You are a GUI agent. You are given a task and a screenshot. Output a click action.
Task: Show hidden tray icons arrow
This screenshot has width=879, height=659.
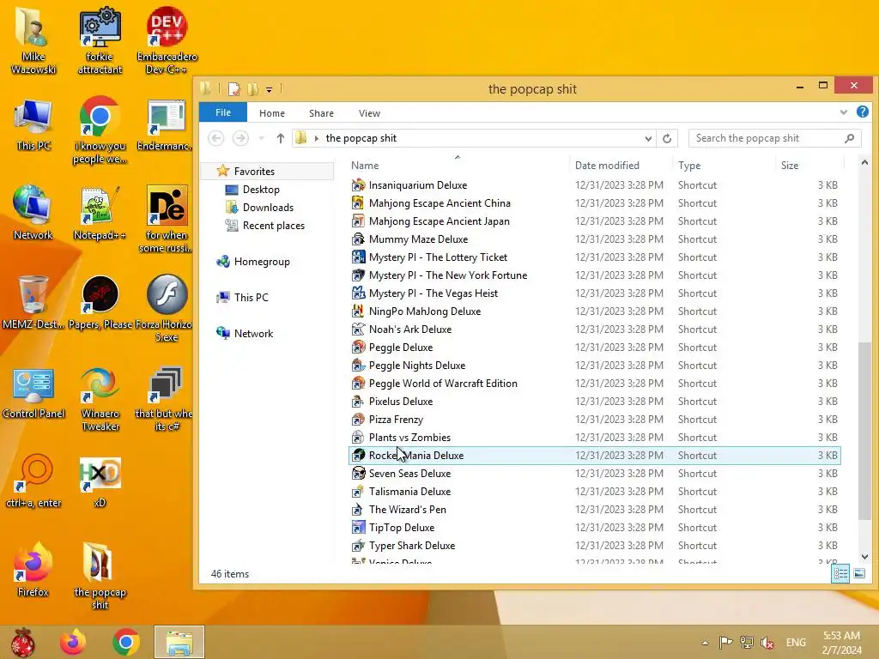(x=705, y=643)
